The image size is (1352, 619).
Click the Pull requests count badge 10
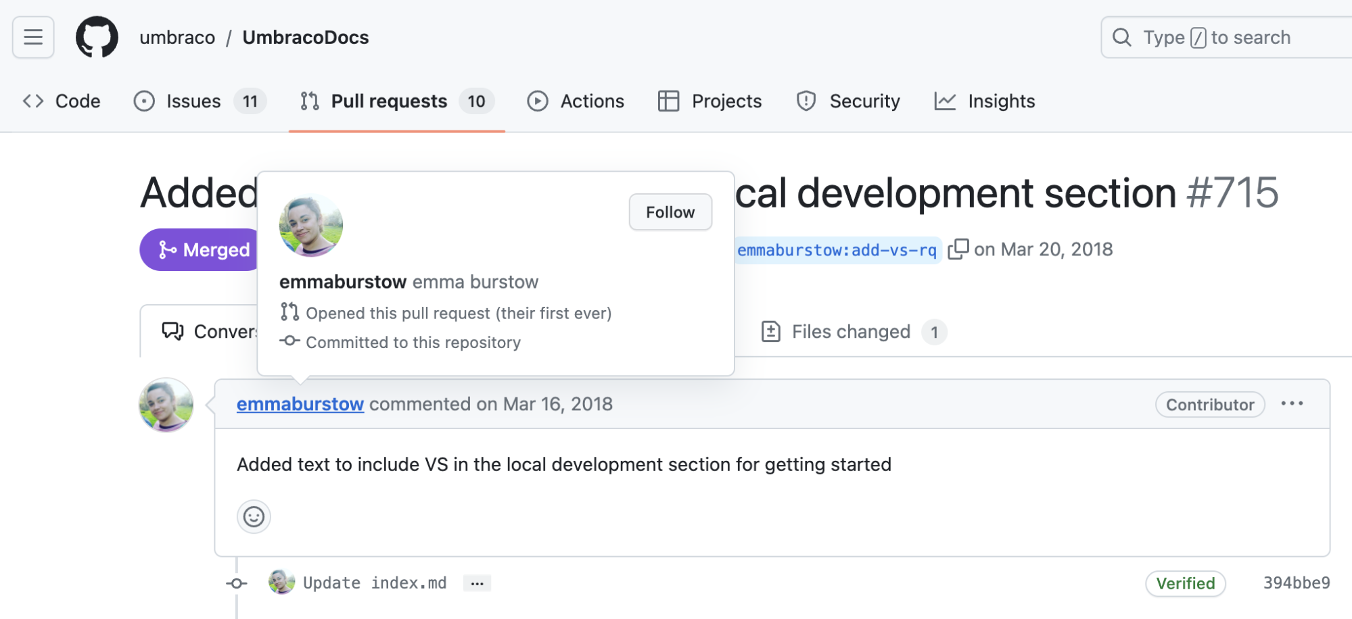(x=476, y=101)
